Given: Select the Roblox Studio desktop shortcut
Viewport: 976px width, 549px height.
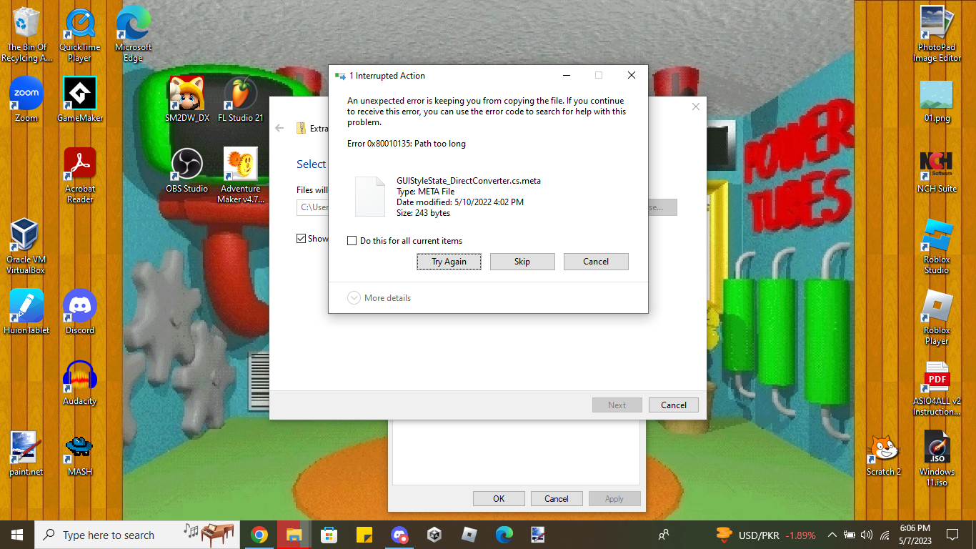Looking at the screenshot, I should tap(937, 247).
